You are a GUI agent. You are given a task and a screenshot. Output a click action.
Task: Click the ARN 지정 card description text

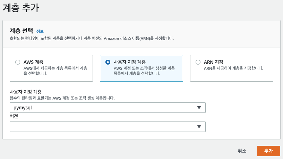click(233, 68)
